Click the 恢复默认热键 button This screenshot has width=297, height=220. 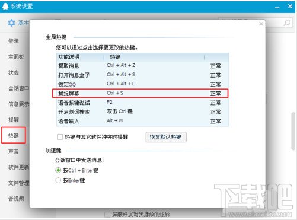(166, 137)
